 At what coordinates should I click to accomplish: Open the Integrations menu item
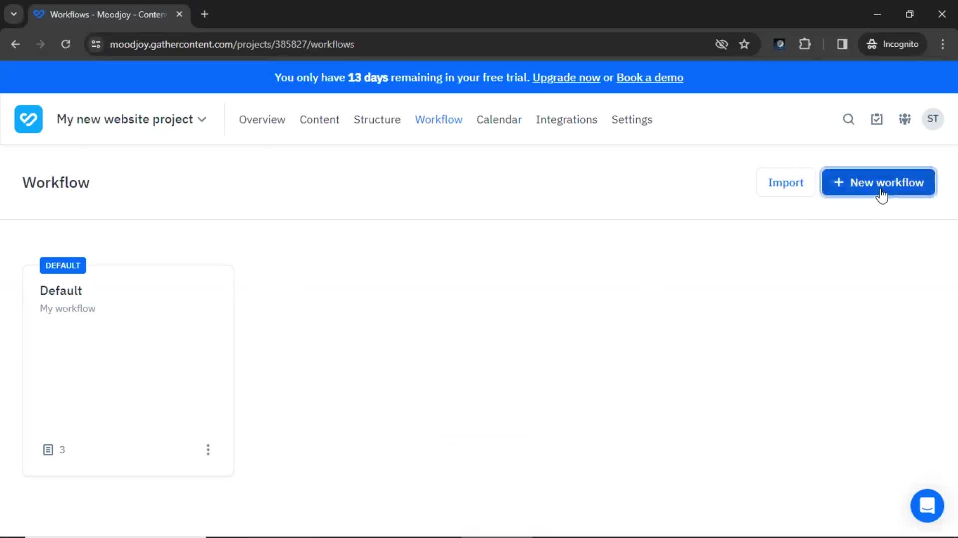566,119
